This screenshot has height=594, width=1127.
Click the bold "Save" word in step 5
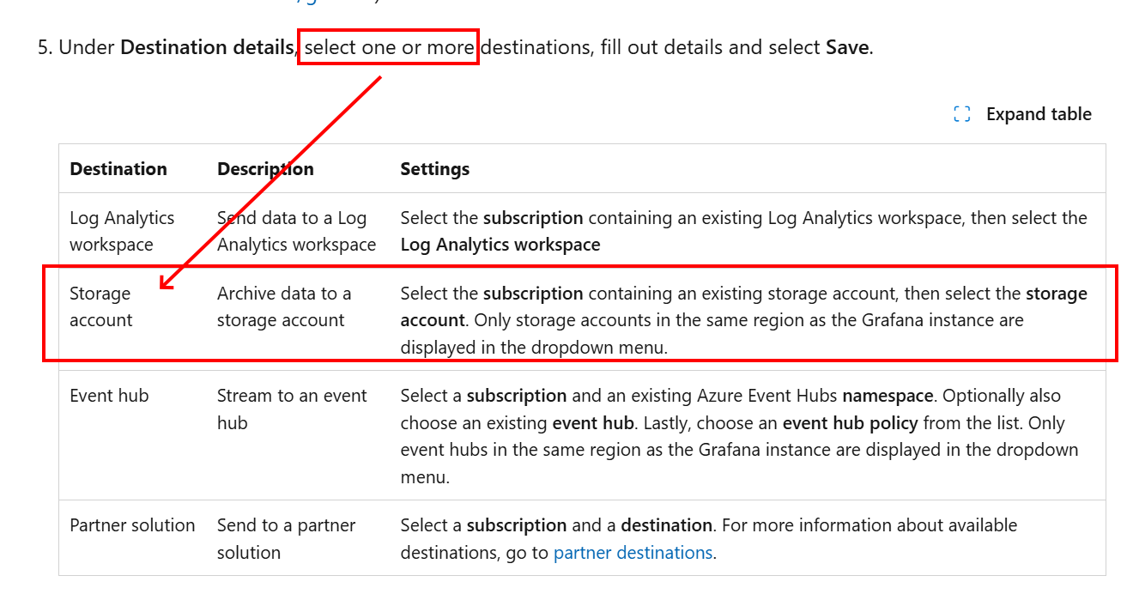[846, 47]
